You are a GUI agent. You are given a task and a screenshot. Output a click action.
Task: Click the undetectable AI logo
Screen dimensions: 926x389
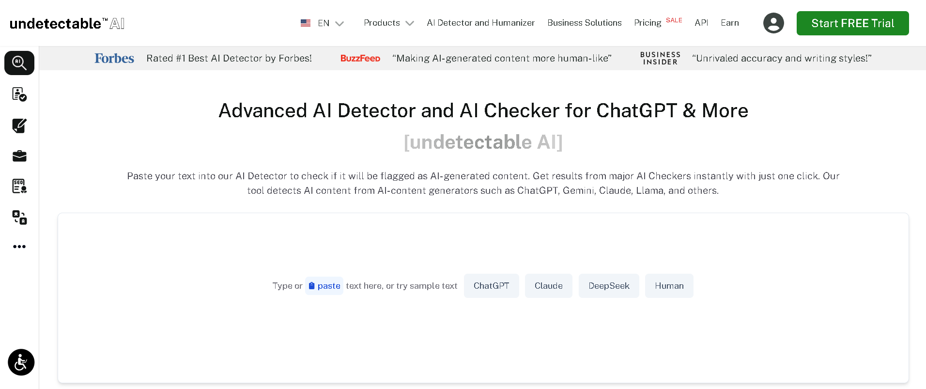click(x=67, y=23)
